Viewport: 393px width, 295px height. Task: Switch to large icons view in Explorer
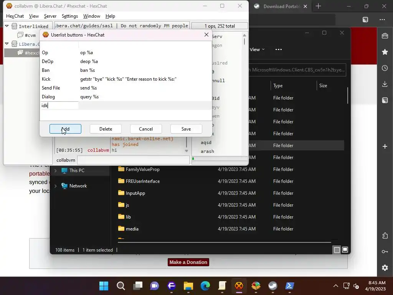[345, 250]
